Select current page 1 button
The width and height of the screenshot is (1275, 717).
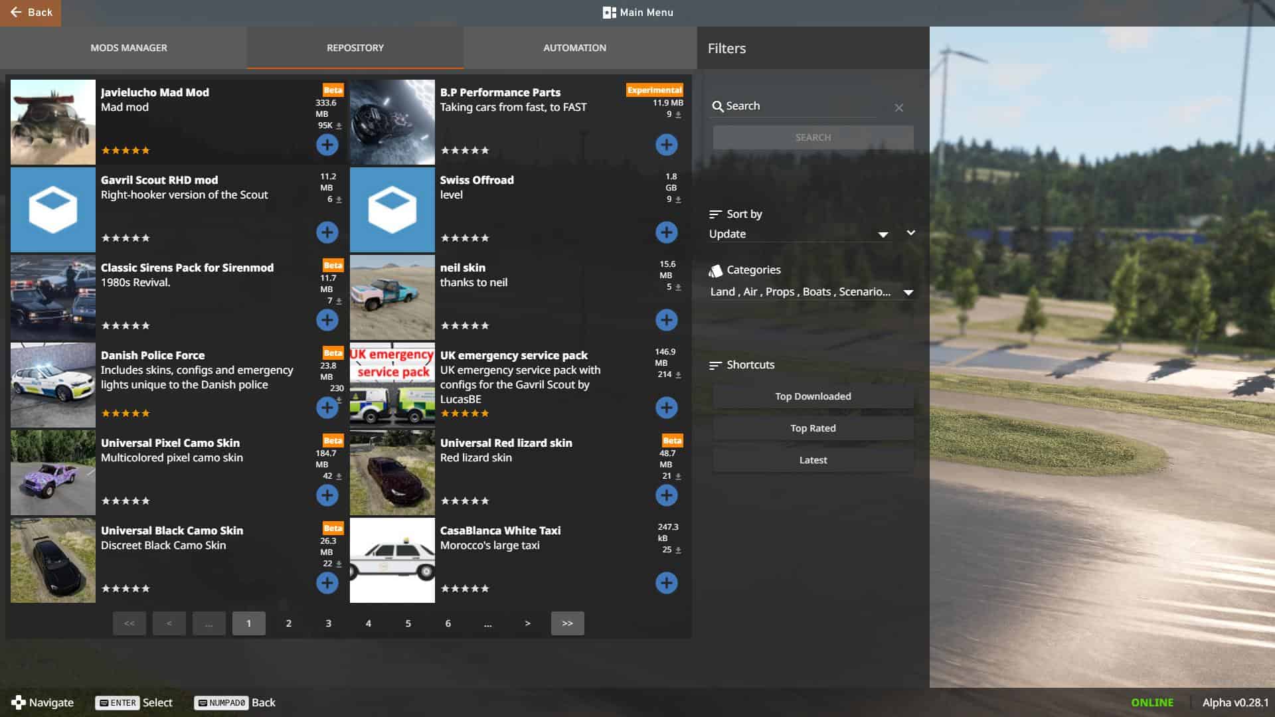point(249,623)
